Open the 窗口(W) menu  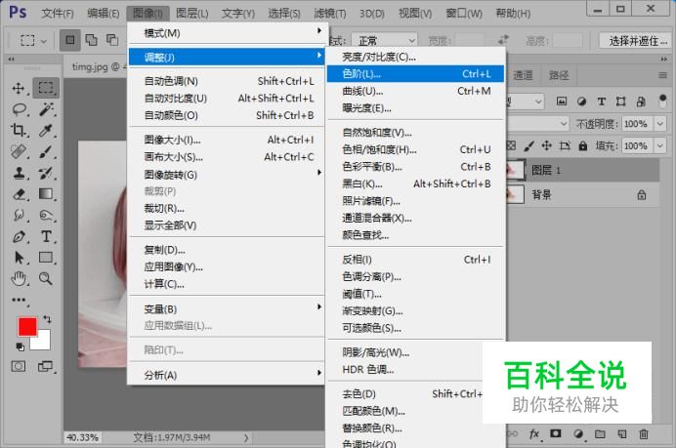coord(463,14)
